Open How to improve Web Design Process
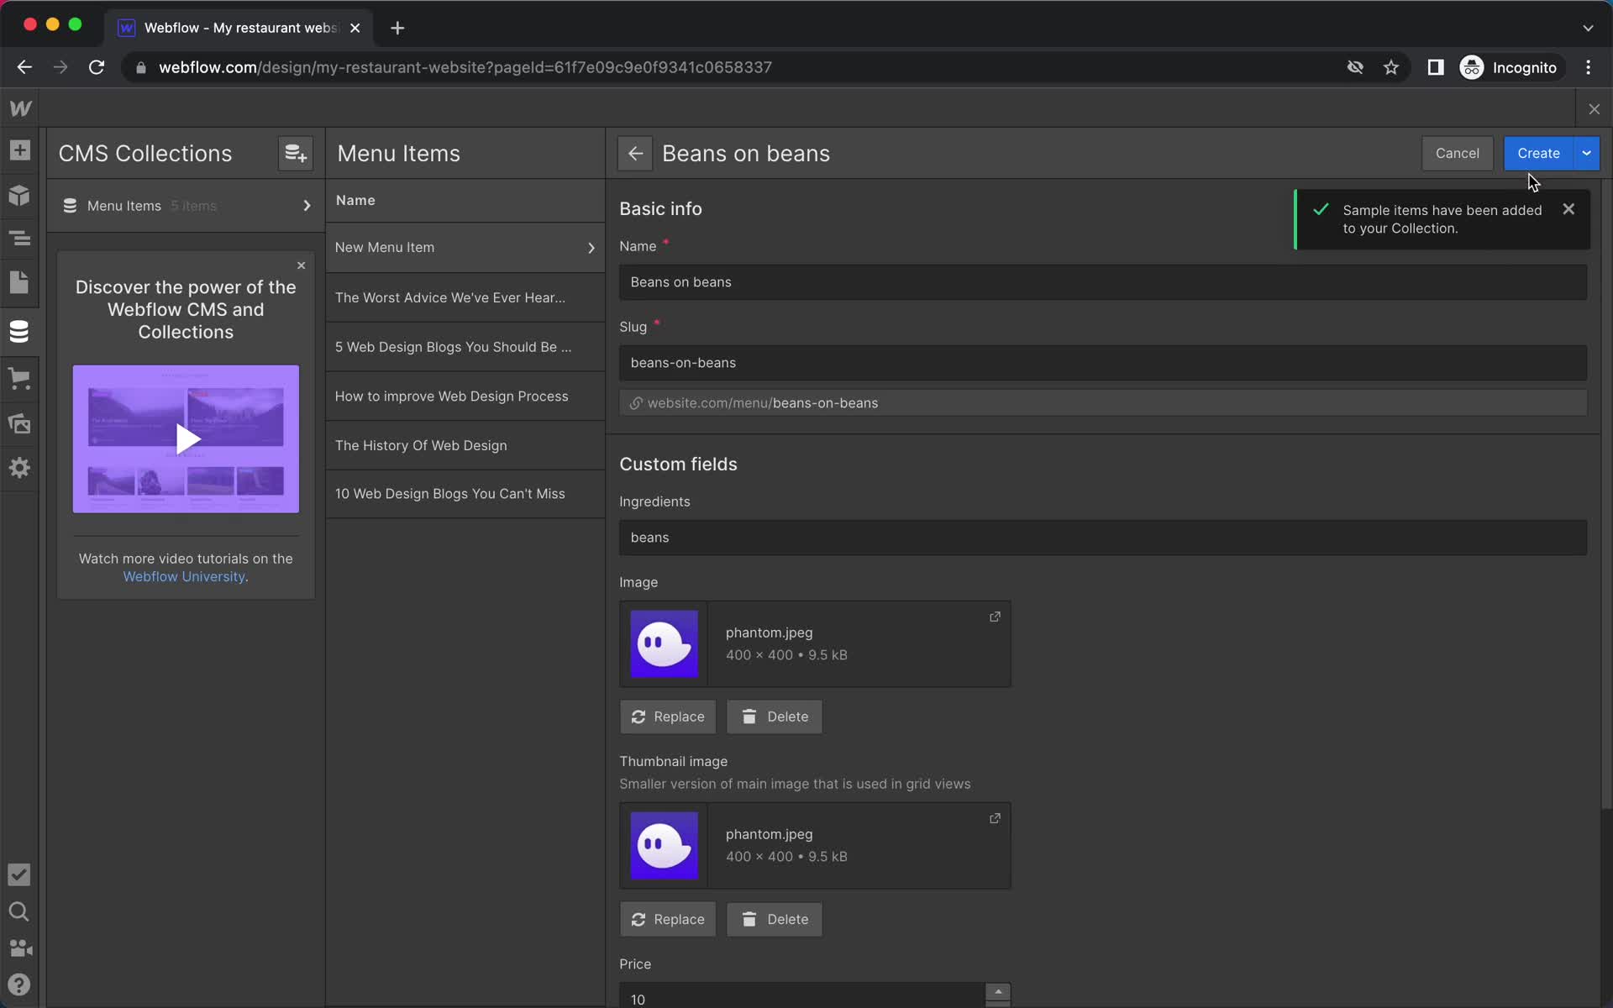Screen dimensions: 1613x1008 465,396
